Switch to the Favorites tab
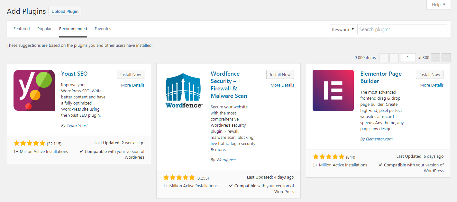Image resolution: width=457 pixels, height=202 pixels. pyautogui.click(x=103, y=29)
